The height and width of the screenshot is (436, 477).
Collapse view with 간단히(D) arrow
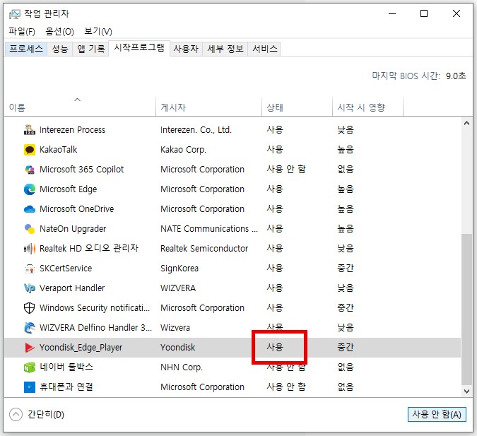click(x=16, y=414)
